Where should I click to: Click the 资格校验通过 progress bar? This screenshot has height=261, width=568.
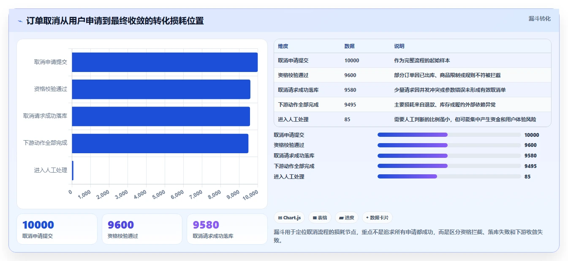pyautogui.click(x=449, y=145)
